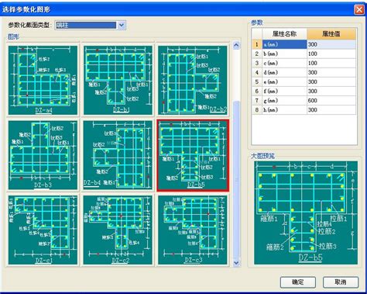The image size is (367, 294).
Task: Select the a(mm) value cell 300
Action: [x=331, y=44]
